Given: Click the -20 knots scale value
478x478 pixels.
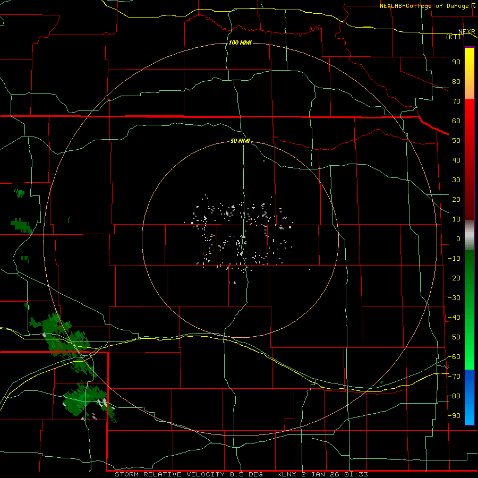Looking at the screenshot, I should pos(454,278).
